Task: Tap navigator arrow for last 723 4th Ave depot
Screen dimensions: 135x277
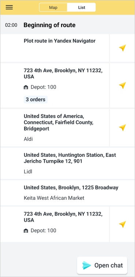Action: pyautogui.click(x=122, y=224)
